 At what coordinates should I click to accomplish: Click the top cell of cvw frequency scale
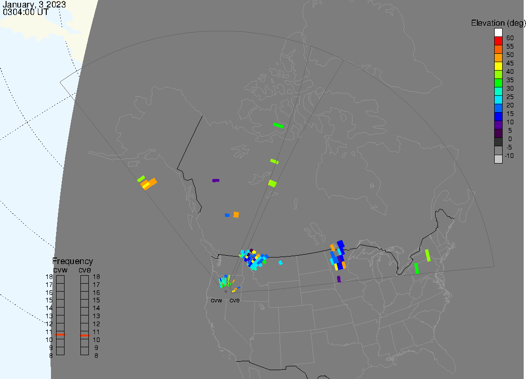(x=60, y=279)
